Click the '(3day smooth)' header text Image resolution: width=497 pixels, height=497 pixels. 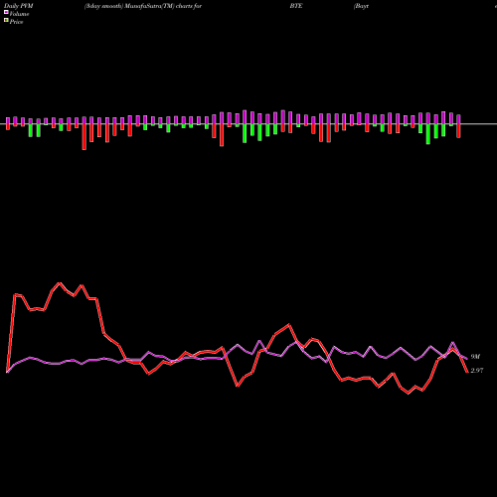tap(104, 6)
